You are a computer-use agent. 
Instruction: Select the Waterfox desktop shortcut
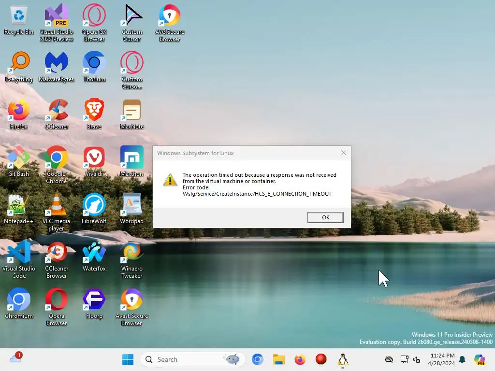[94, 256]
